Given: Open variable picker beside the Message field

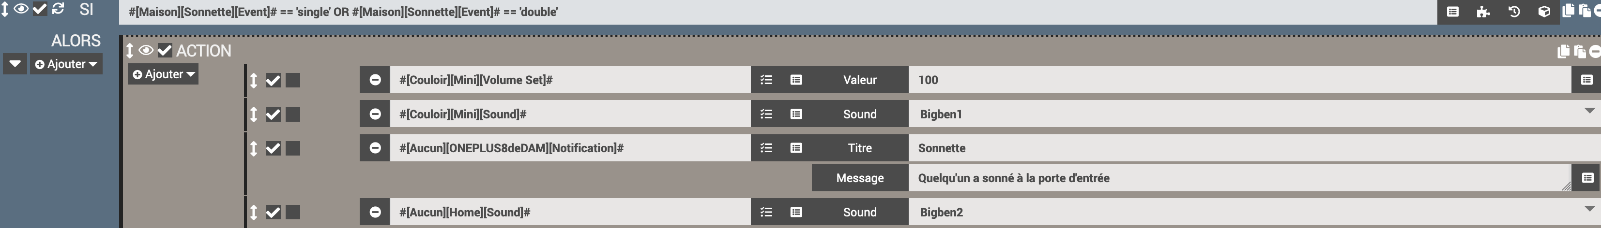Looking at the screenshot, I should (1587, 178).
